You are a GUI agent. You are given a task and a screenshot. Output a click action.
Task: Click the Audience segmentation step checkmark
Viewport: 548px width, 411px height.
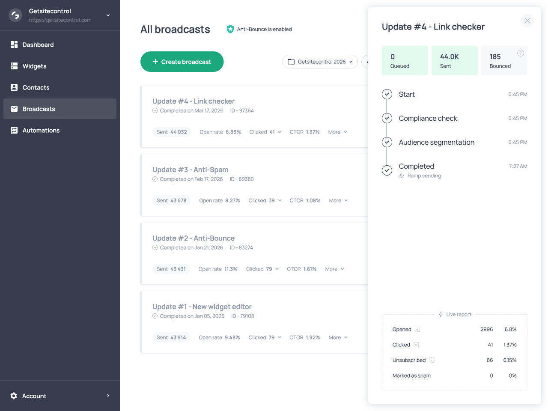387,142
